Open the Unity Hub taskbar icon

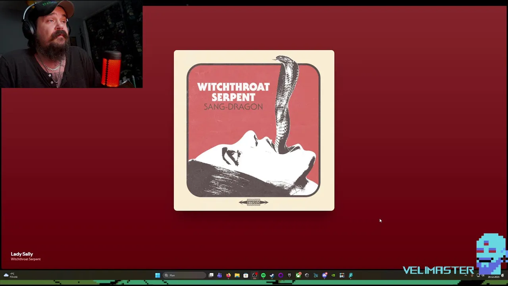(307, 275)
